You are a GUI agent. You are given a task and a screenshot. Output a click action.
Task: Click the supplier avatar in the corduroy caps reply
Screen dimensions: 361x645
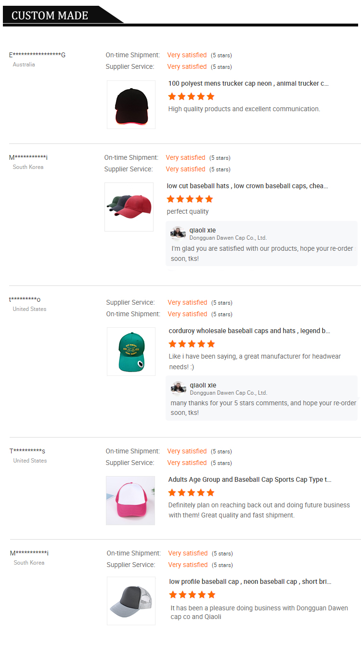[x=178, y=387]
